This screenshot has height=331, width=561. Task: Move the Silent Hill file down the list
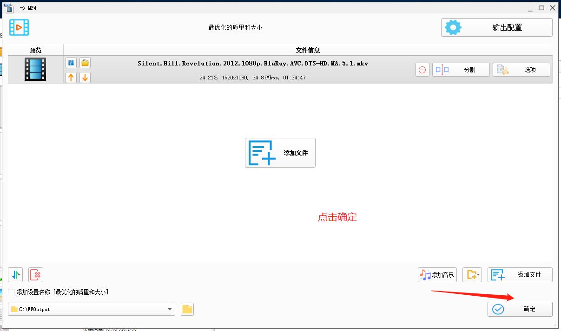[x=85, y=77]
